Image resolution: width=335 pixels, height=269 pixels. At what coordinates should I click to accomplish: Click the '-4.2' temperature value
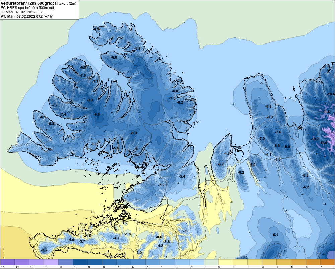point(160,246)
